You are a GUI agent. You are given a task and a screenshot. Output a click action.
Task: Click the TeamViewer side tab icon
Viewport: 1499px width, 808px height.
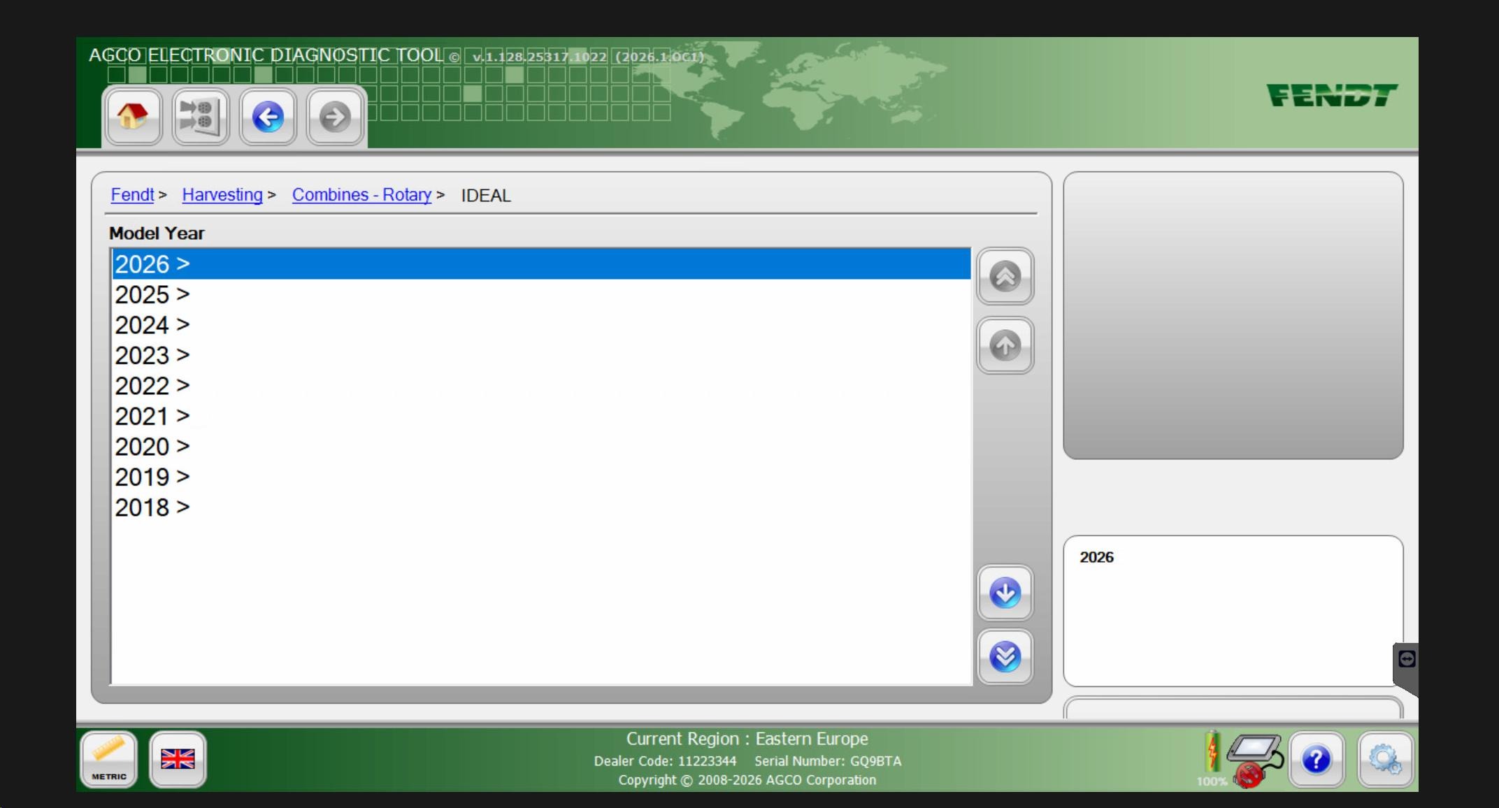point(1407,659)
